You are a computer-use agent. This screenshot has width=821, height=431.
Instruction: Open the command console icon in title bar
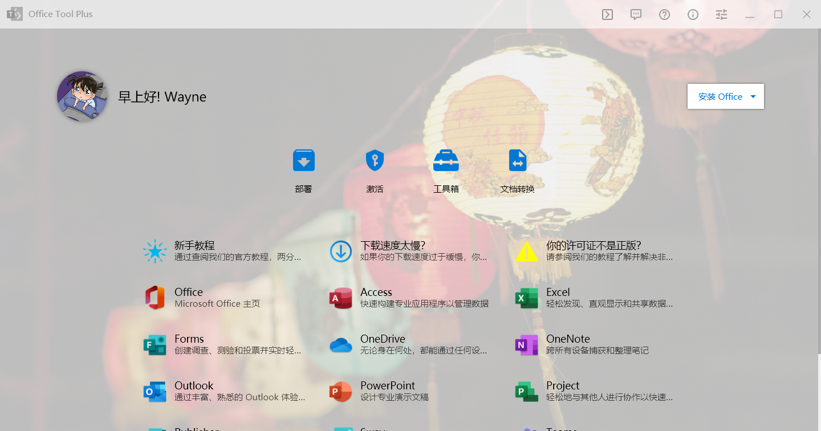pos(608,15)
